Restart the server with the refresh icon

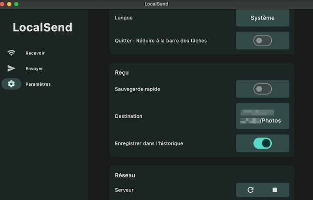coord(250,190)
